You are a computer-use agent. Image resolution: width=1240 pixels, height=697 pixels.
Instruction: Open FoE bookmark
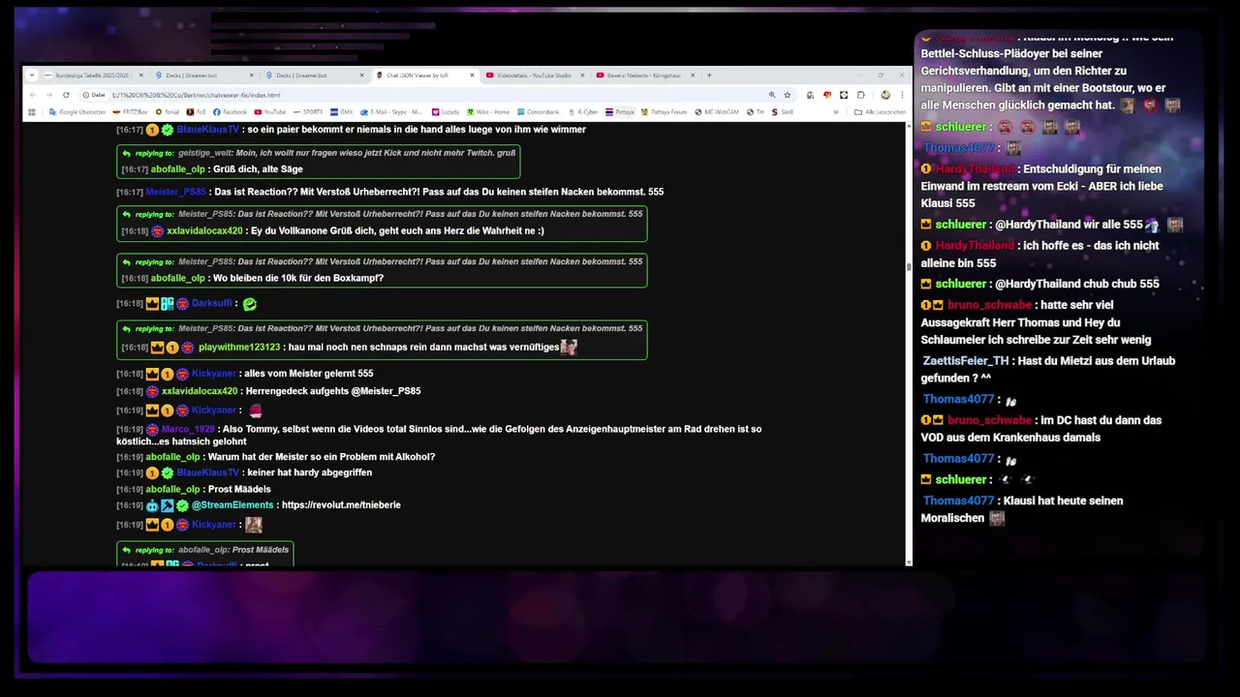tap(197, 112)
